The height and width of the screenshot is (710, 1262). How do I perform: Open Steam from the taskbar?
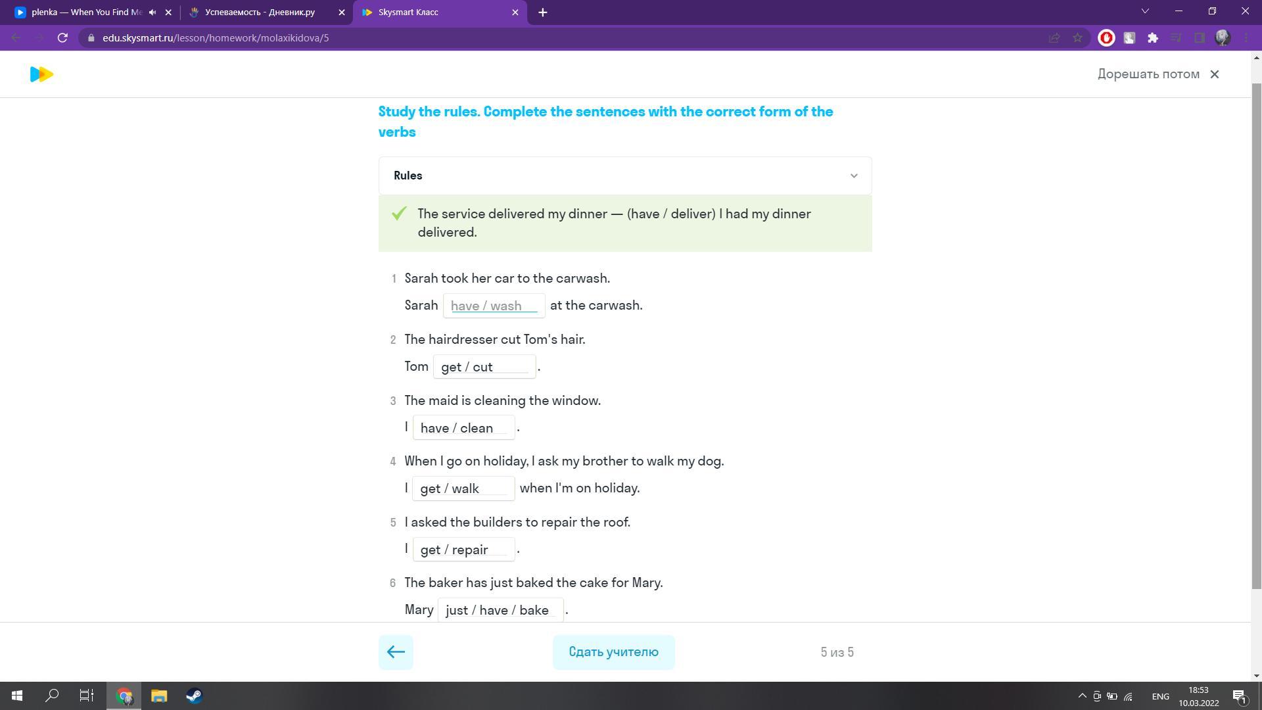pos(194,696)
